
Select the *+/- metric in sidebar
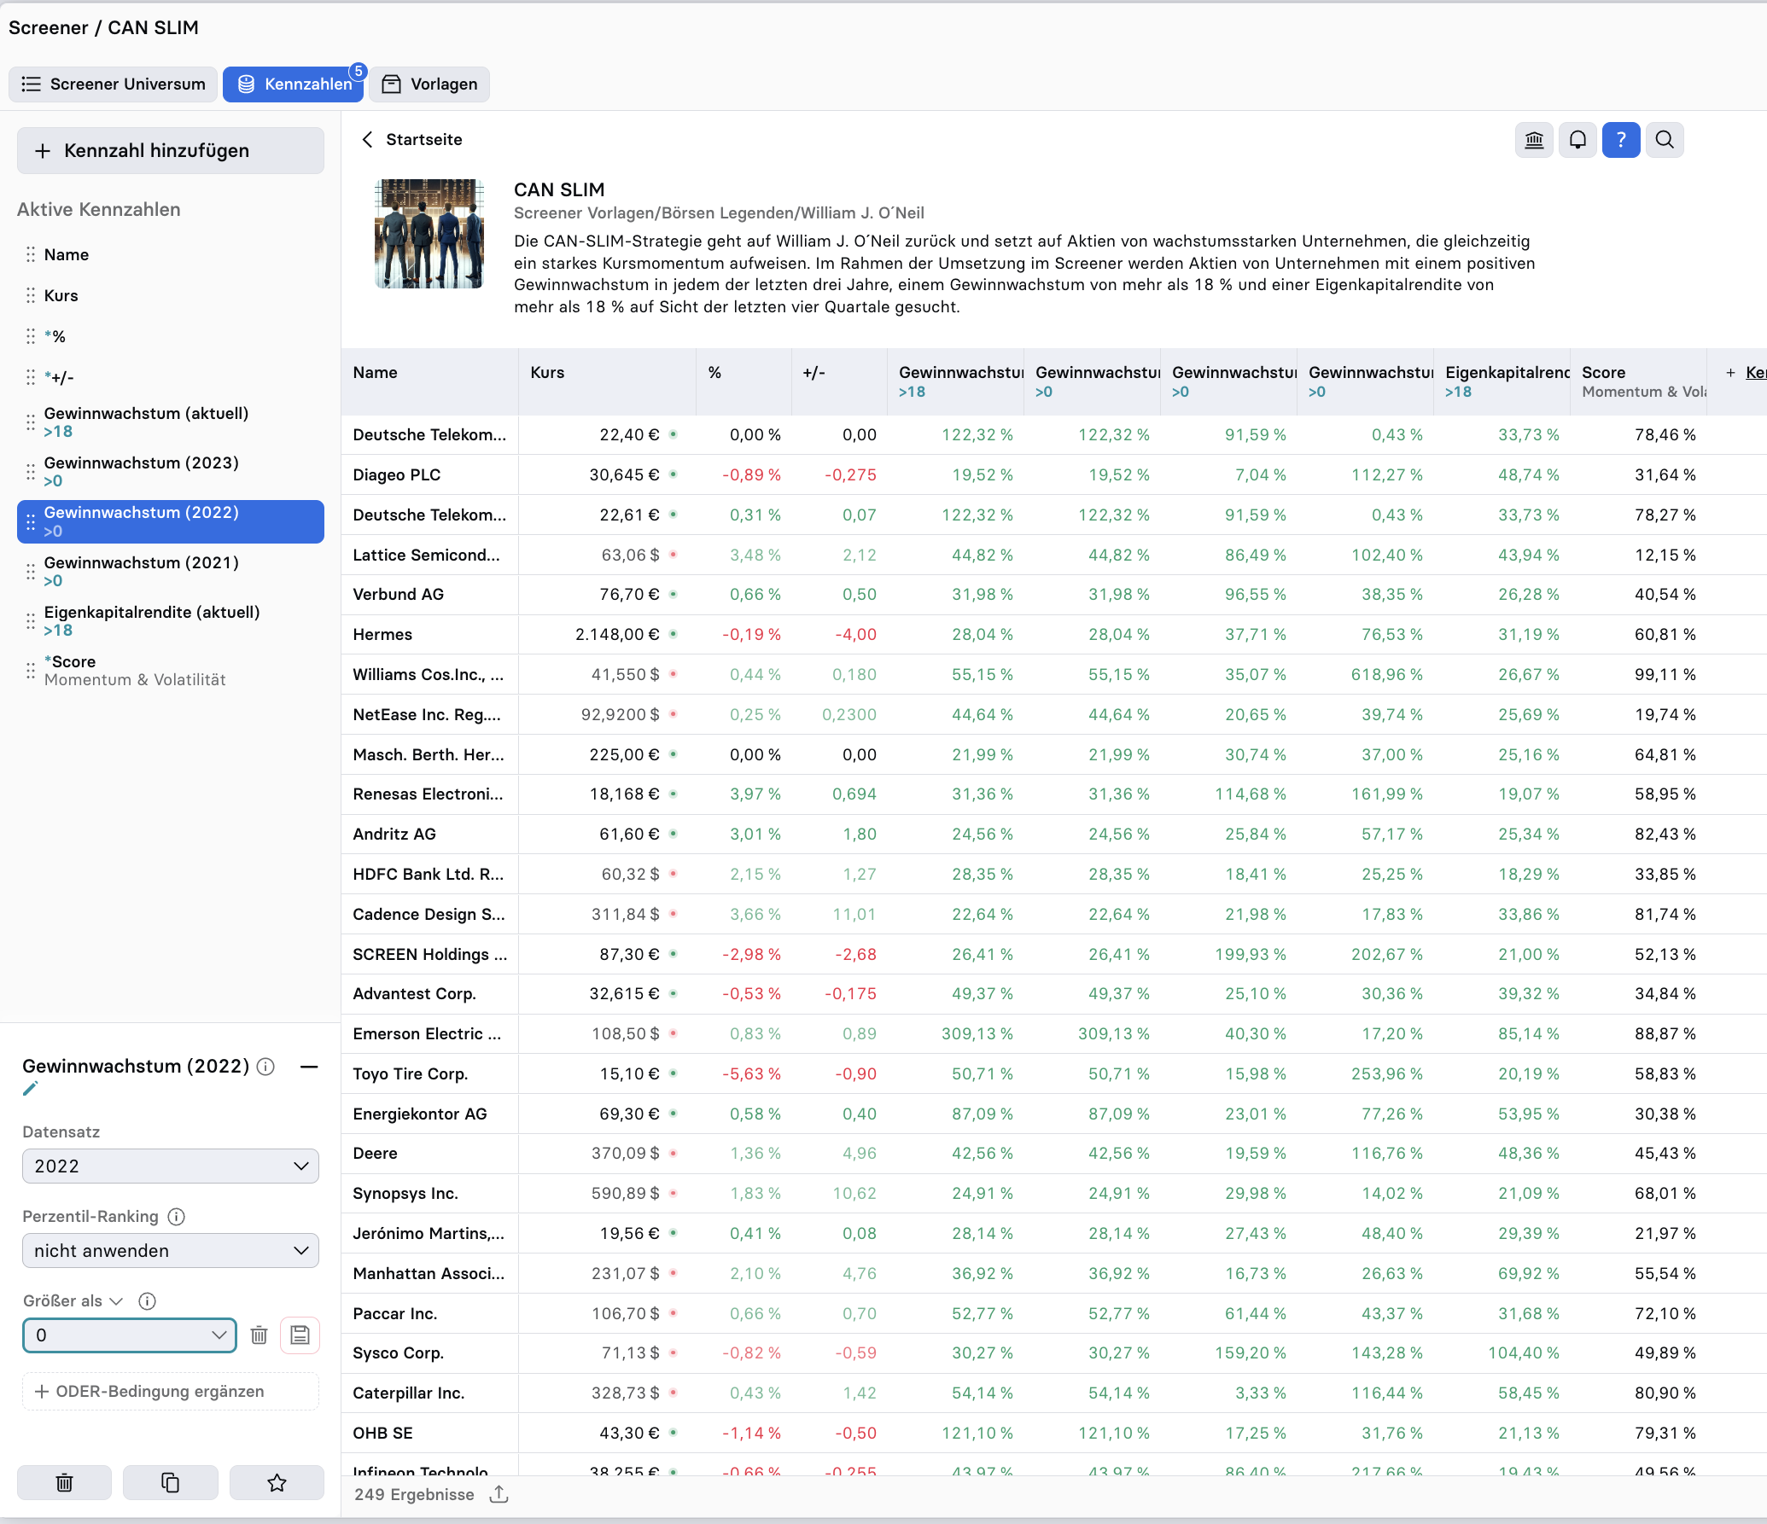(171, 378)
